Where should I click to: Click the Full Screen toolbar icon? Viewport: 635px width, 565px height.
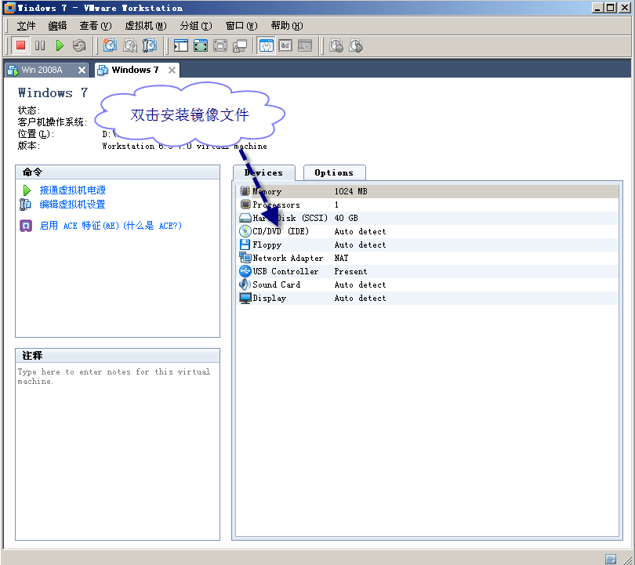[x=220, y=45]
